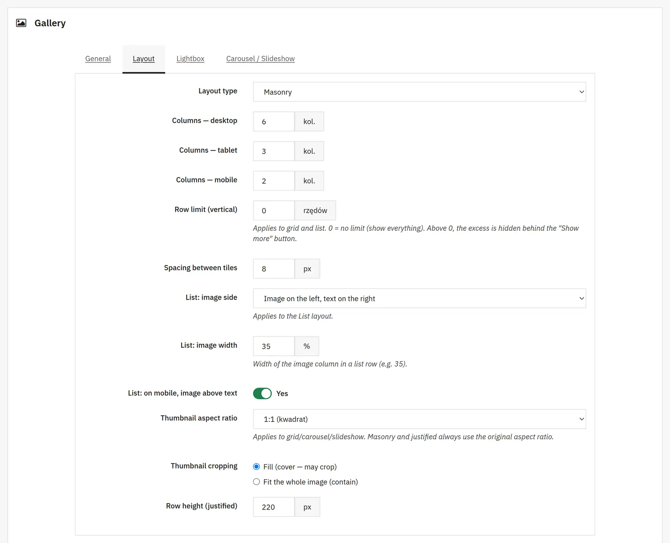
Task: Open the List: image side dropdown
Action: [419, 298]
